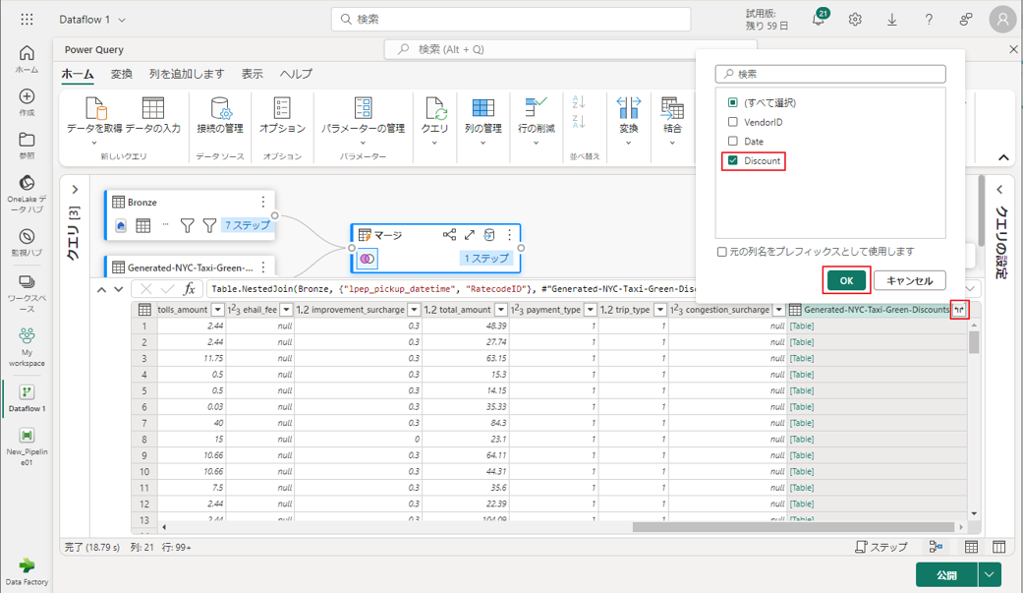Click the notifications bell icon
Viewport: 1023px width, 593px height.
819,20
